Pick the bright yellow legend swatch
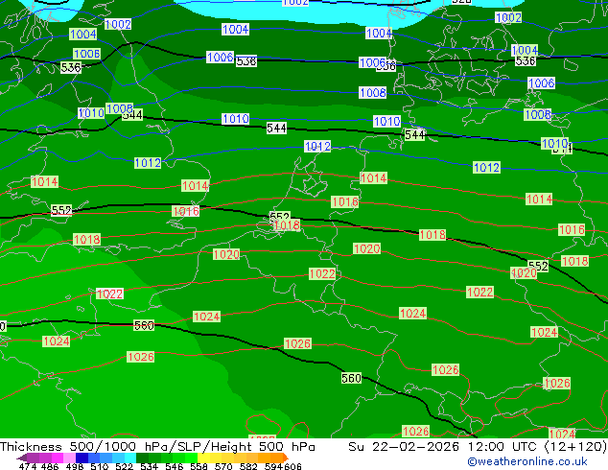Viewport: 608px width, 470px height. [x=203, y=458]
